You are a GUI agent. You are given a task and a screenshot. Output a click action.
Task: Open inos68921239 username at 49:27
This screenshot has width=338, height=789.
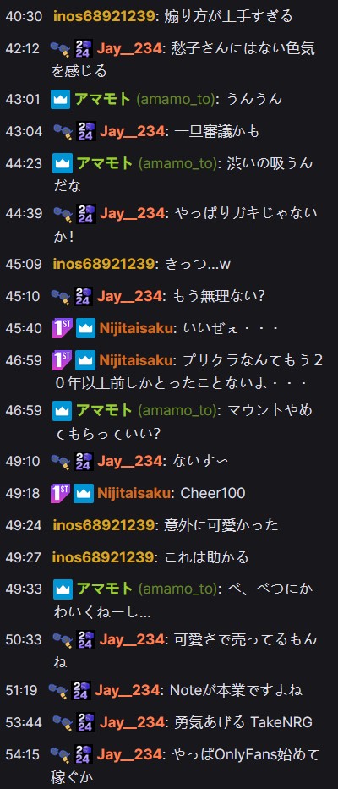click(x=103, y=557)
